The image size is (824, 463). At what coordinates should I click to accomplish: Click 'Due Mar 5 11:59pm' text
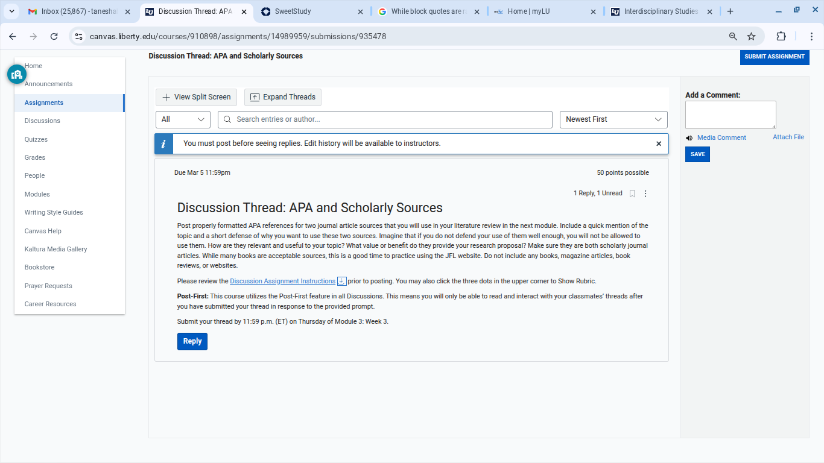click(202, 172)
